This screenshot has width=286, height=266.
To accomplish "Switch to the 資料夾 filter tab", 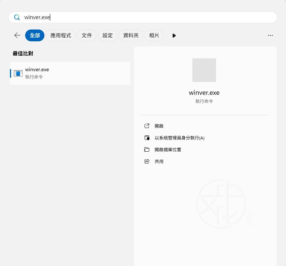I will pyautogui.click(x=131, y=35).
